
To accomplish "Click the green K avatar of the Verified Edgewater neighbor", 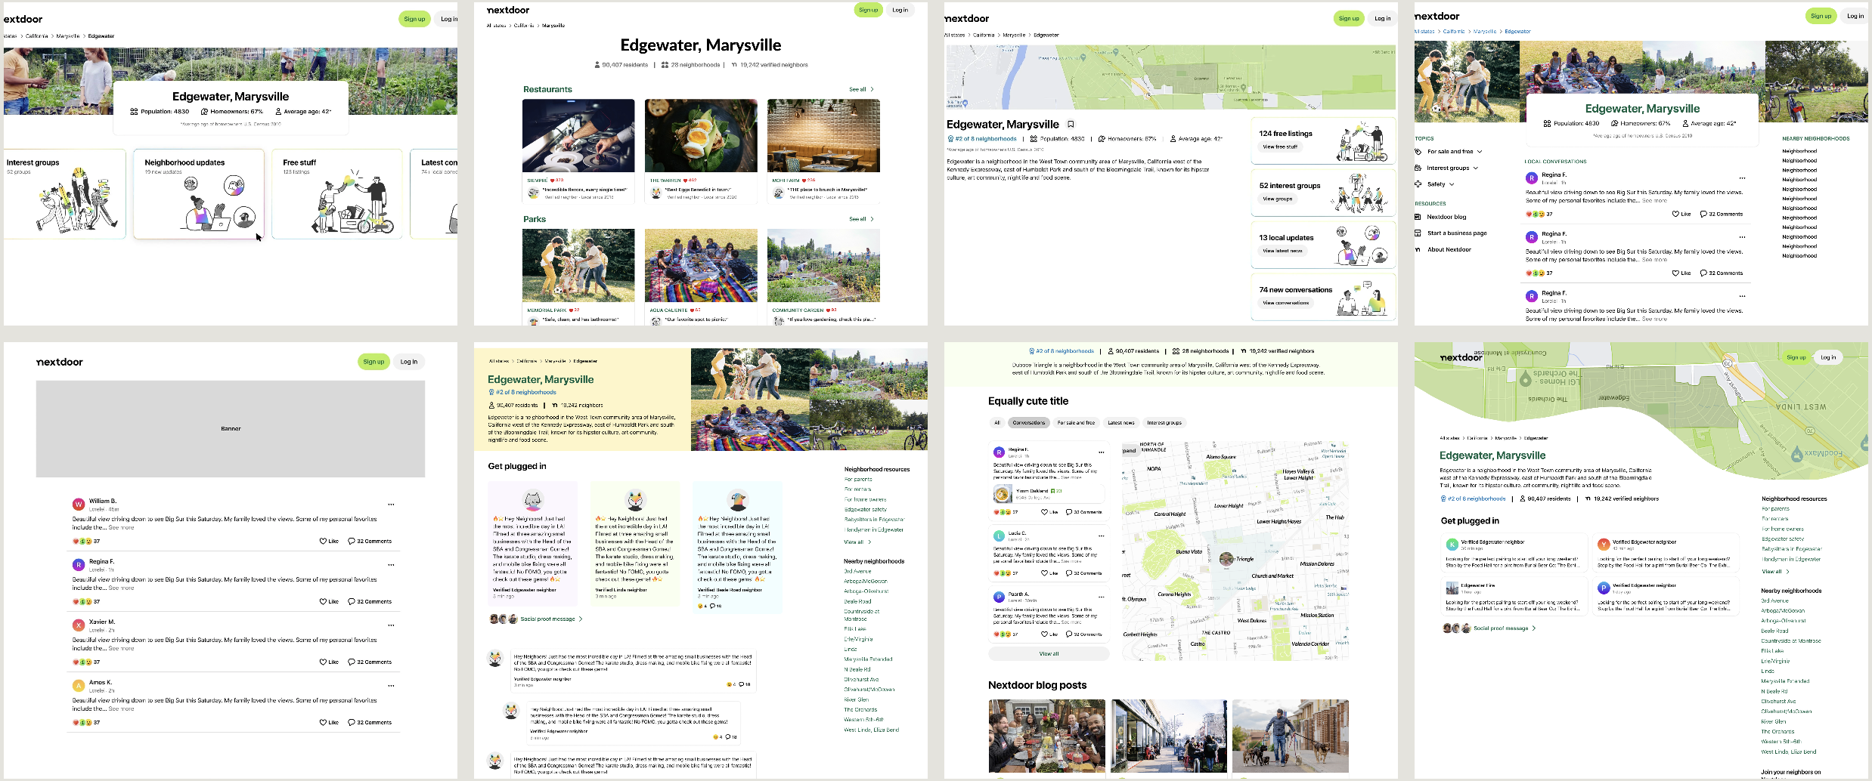I will (x=1452, y=544).
